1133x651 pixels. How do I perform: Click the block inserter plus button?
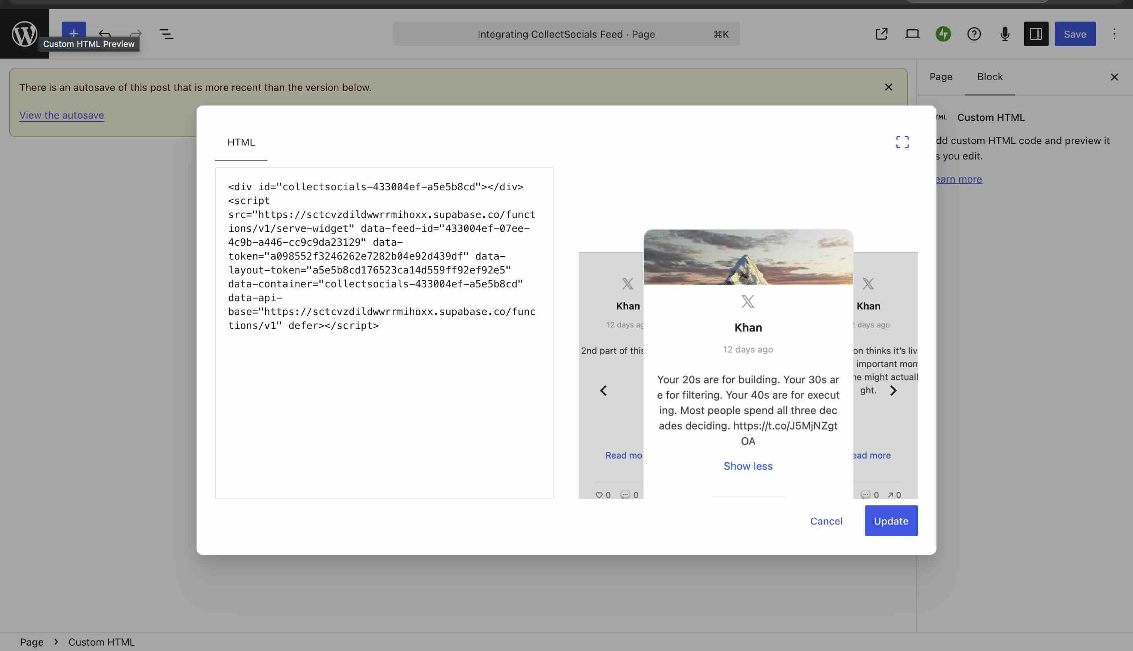74,34
